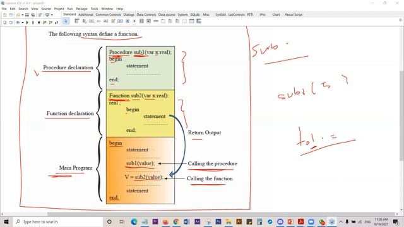
Task: Select the TCheckBox component in the palette
Action: click(128, 21)
